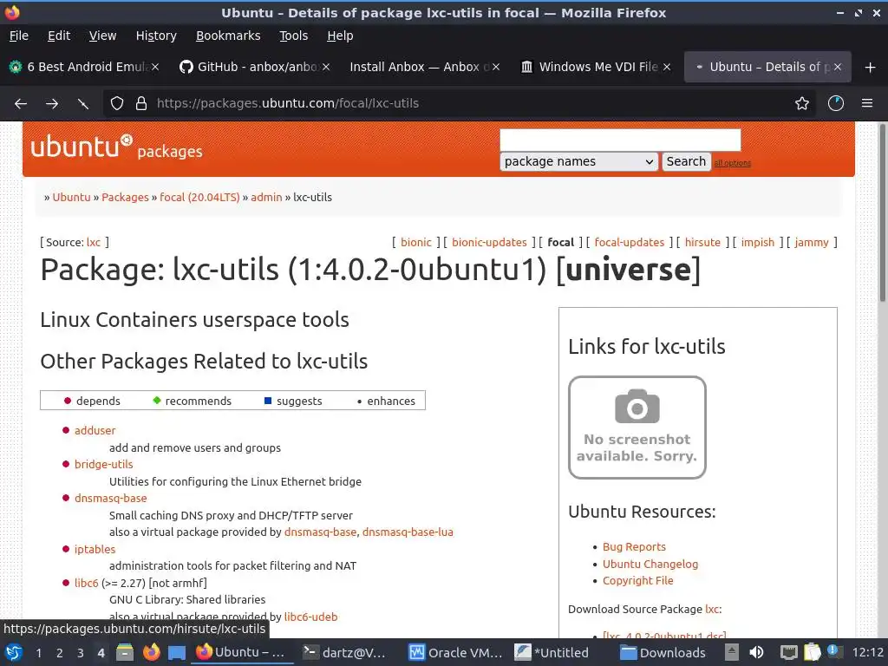Screen dimensions: 888x666
Task: Open the Tools menu
Action: coord(293,36)
